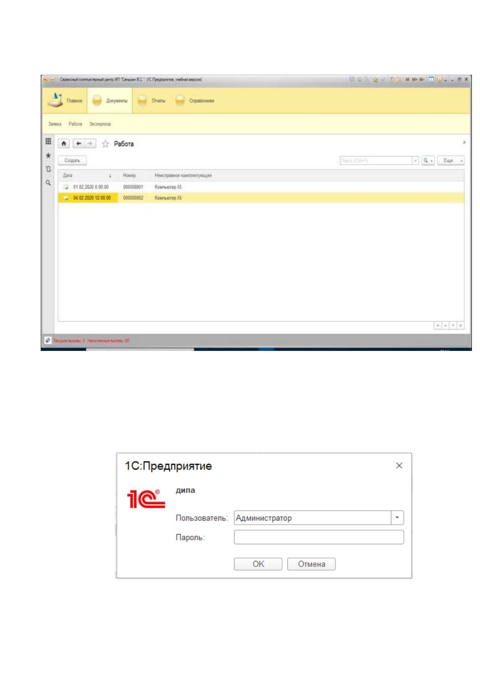
Task: Open Favorites star in the left sidebar
Action: (x=48, y=155)
